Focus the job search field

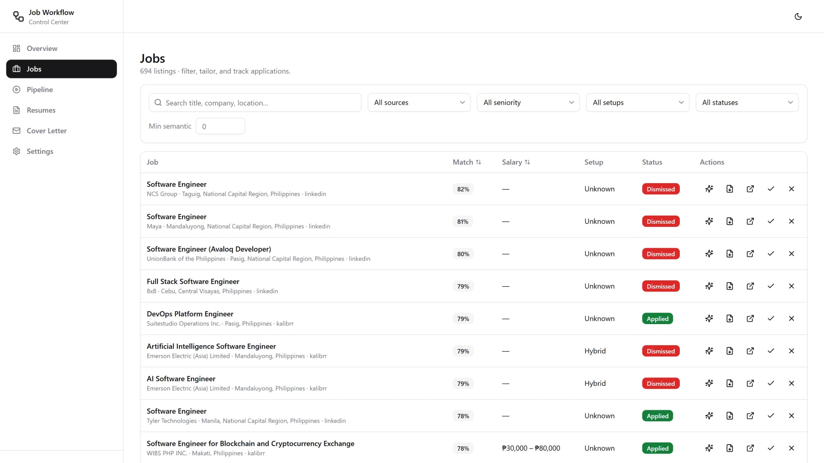click(255, 102)
